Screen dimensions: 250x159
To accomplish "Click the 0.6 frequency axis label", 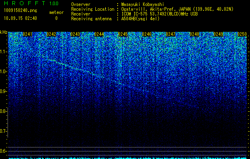I will [3, 151].
